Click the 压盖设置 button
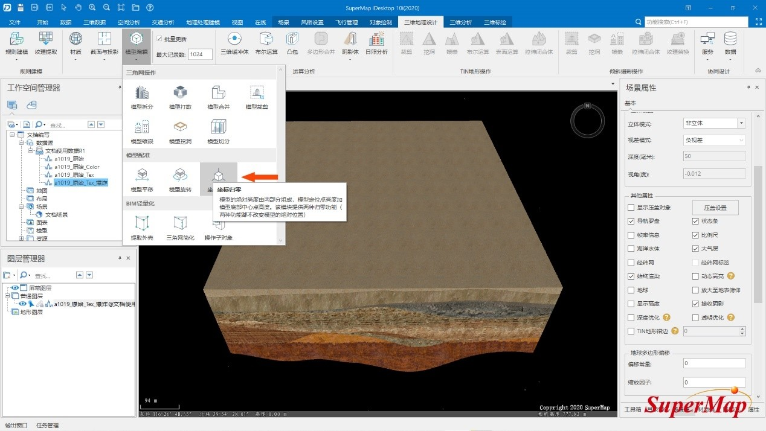 [x=715, y=208]
